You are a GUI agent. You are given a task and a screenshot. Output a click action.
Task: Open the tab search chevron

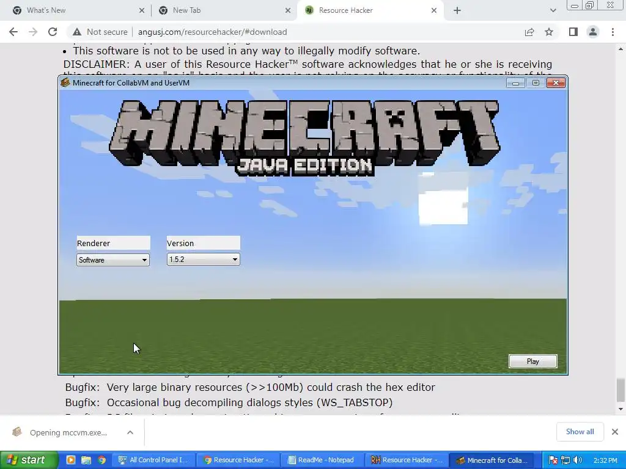553,11
